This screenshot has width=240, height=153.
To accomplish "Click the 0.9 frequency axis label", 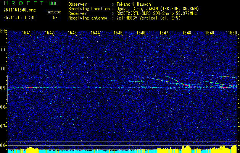I will tap(3, 88).
